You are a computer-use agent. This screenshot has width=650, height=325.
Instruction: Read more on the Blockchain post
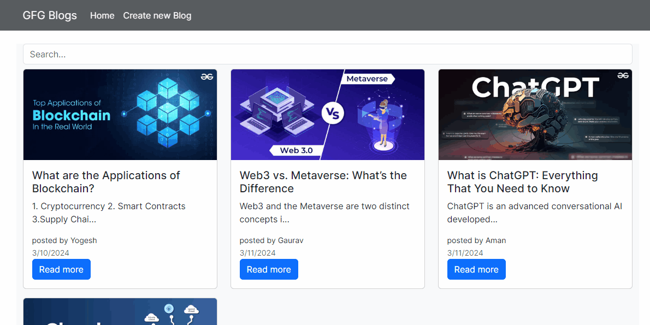61,269
